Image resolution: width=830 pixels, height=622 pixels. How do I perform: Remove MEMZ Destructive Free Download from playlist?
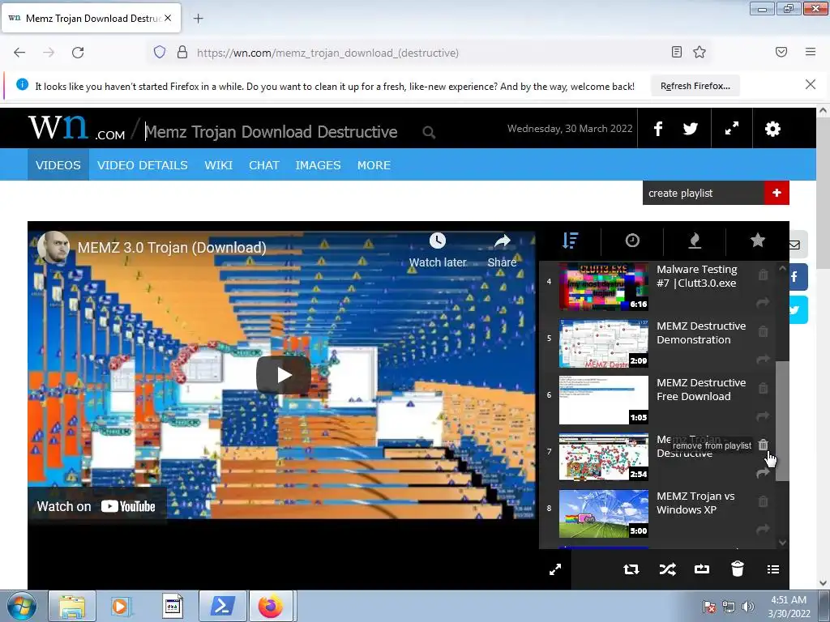pyautogui.click(x=763, y=388)
